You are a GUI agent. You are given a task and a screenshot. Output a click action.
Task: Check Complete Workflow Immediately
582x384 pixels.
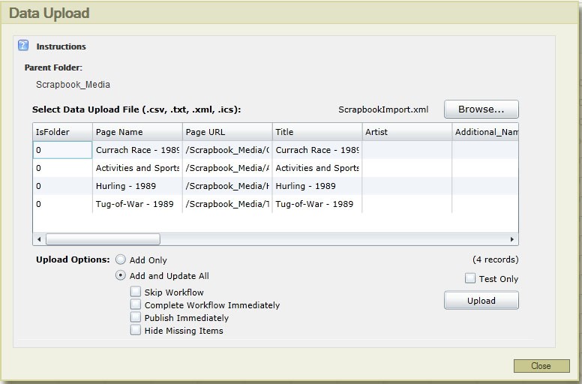pyautogui.click(x=136, y=304)
